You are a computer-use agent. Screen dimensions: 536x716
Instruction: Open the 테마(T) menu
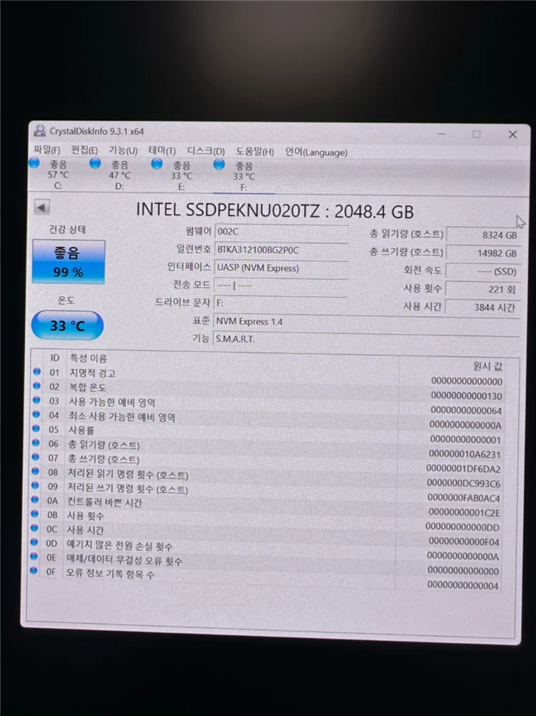(162, 151)
